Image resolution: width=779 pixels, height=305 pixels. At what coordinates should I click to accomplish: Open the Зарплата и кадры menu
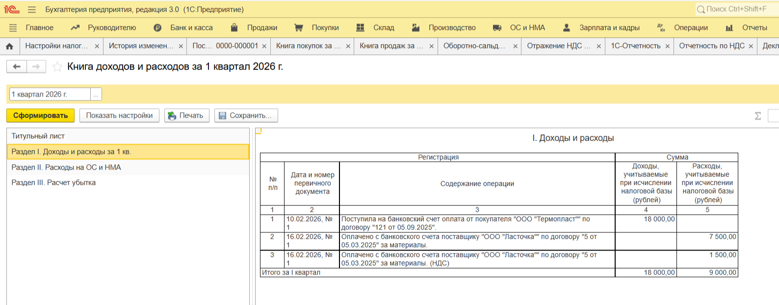(609, 28)
